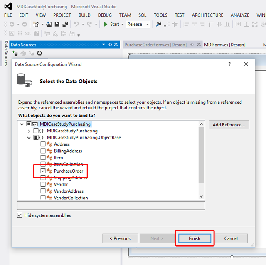Close the PurchaseOrderForm.cs design tab
The image size is (266, 265).
[x=199, y=45]
